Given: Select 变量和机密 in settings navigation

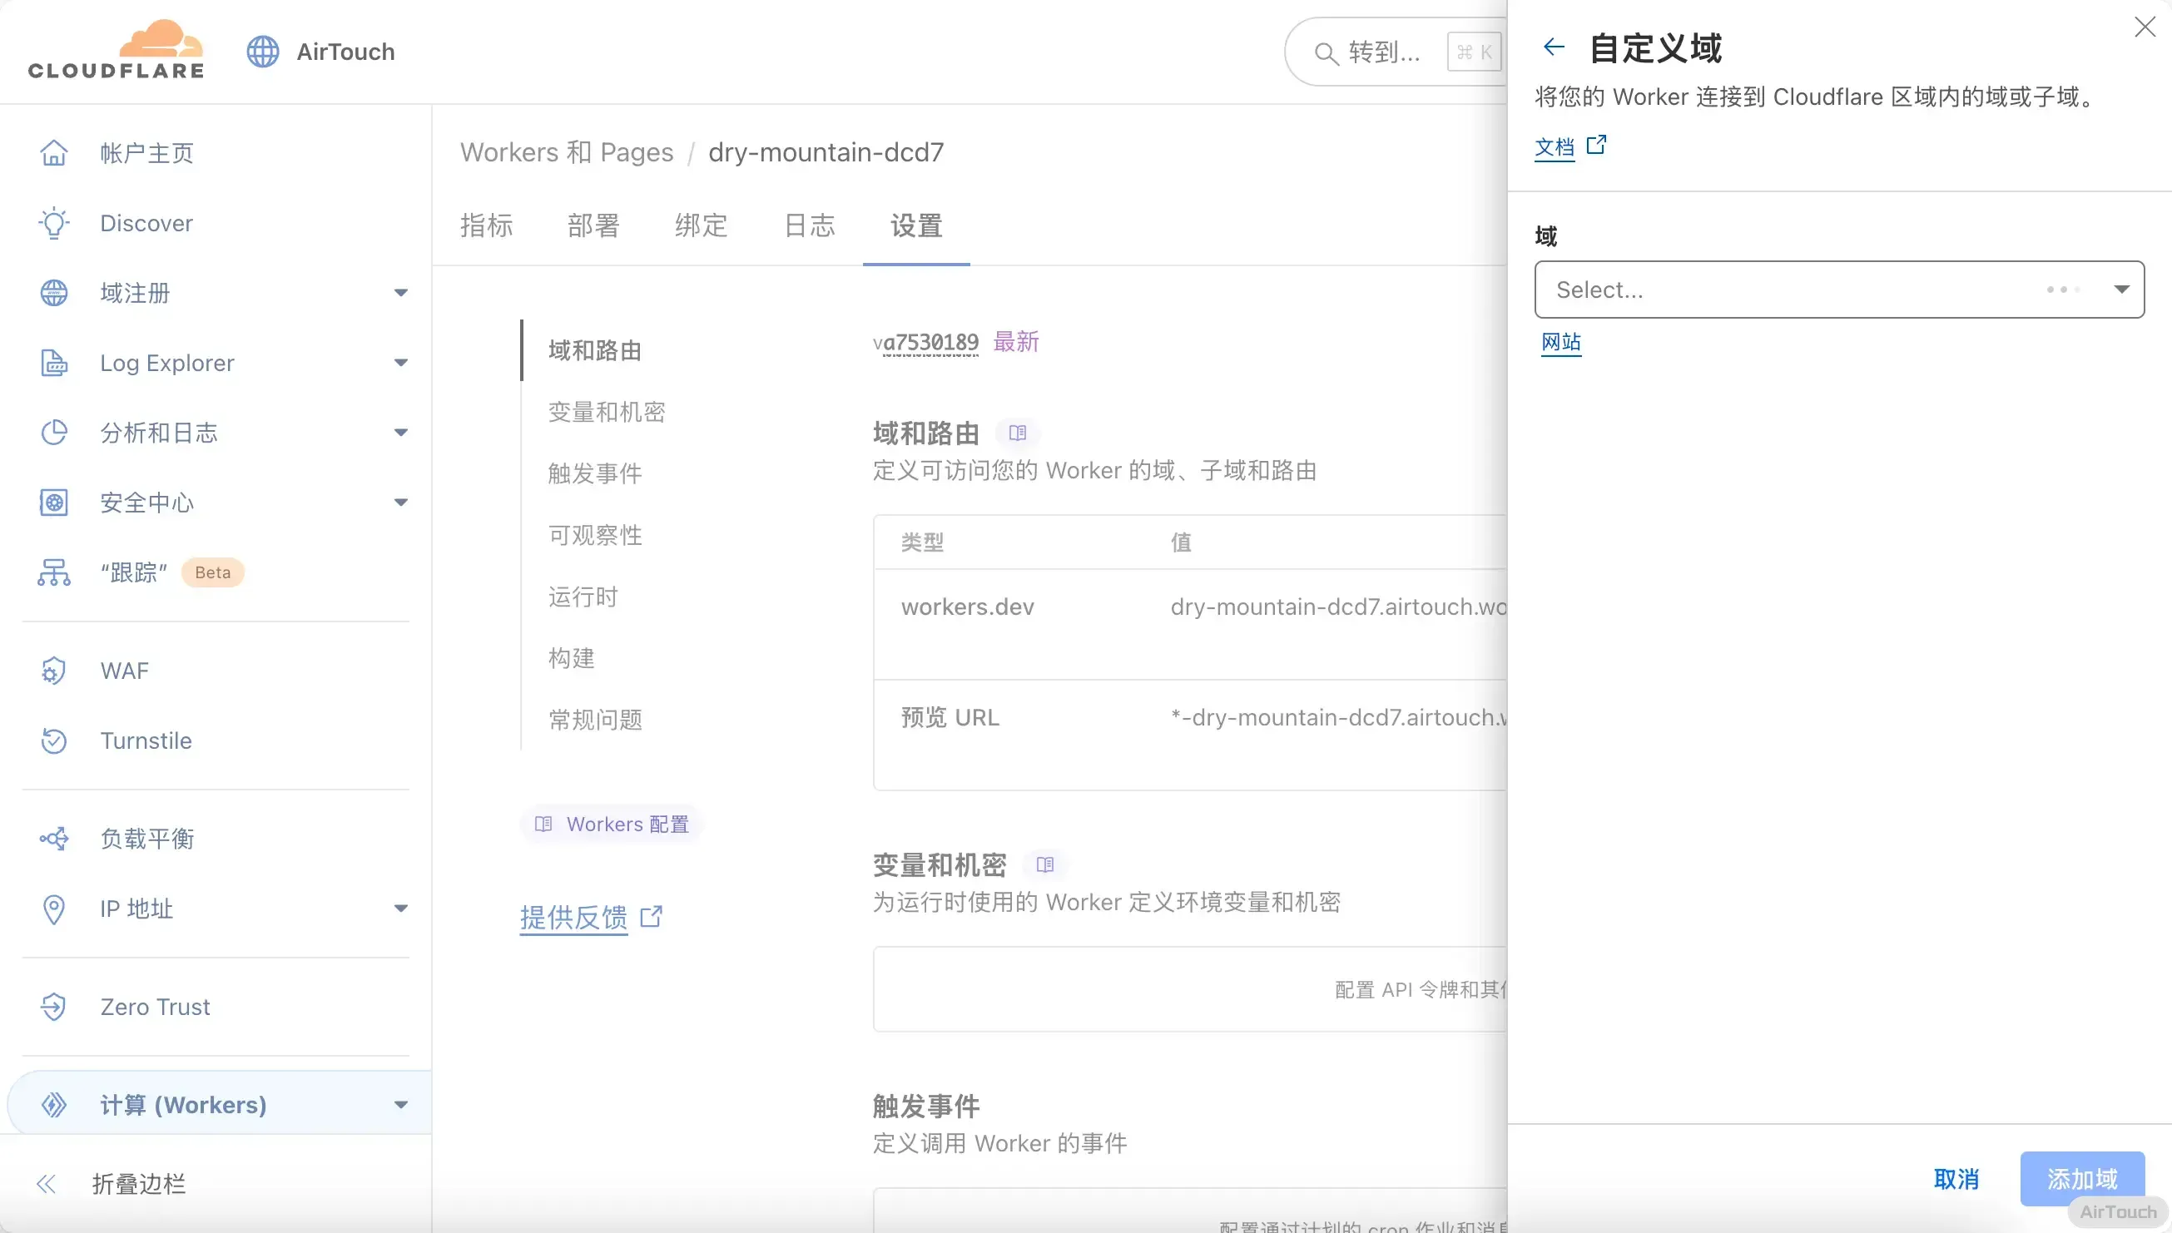Looking at the screenshot, I should point(607,413).
